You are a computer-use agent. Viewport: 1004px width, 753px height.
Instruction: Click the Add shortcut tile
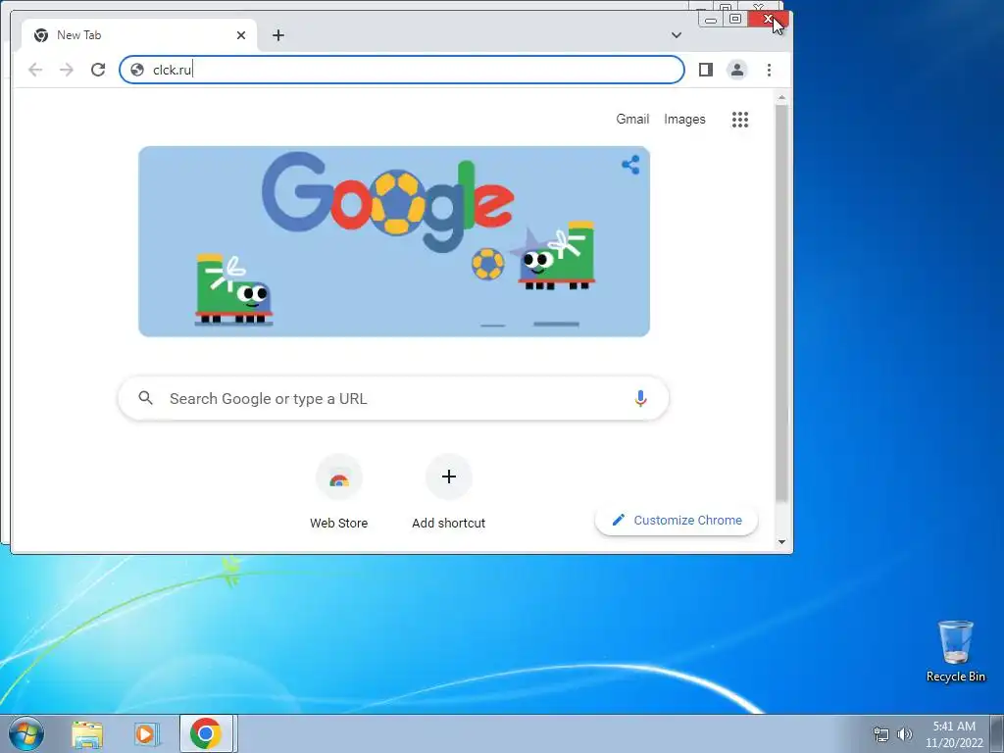[x=449, y=492]
